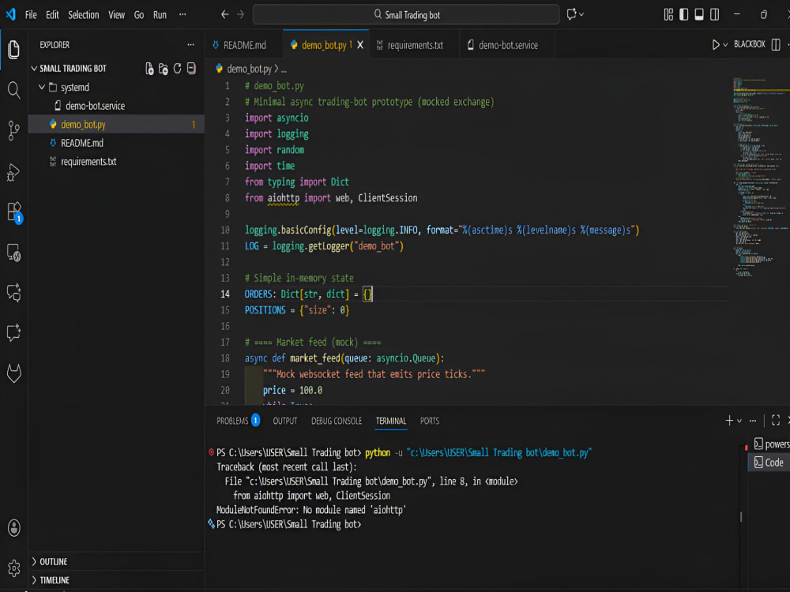Customize layout from the title bar
The image size is (790, 592).
point(668,14)
